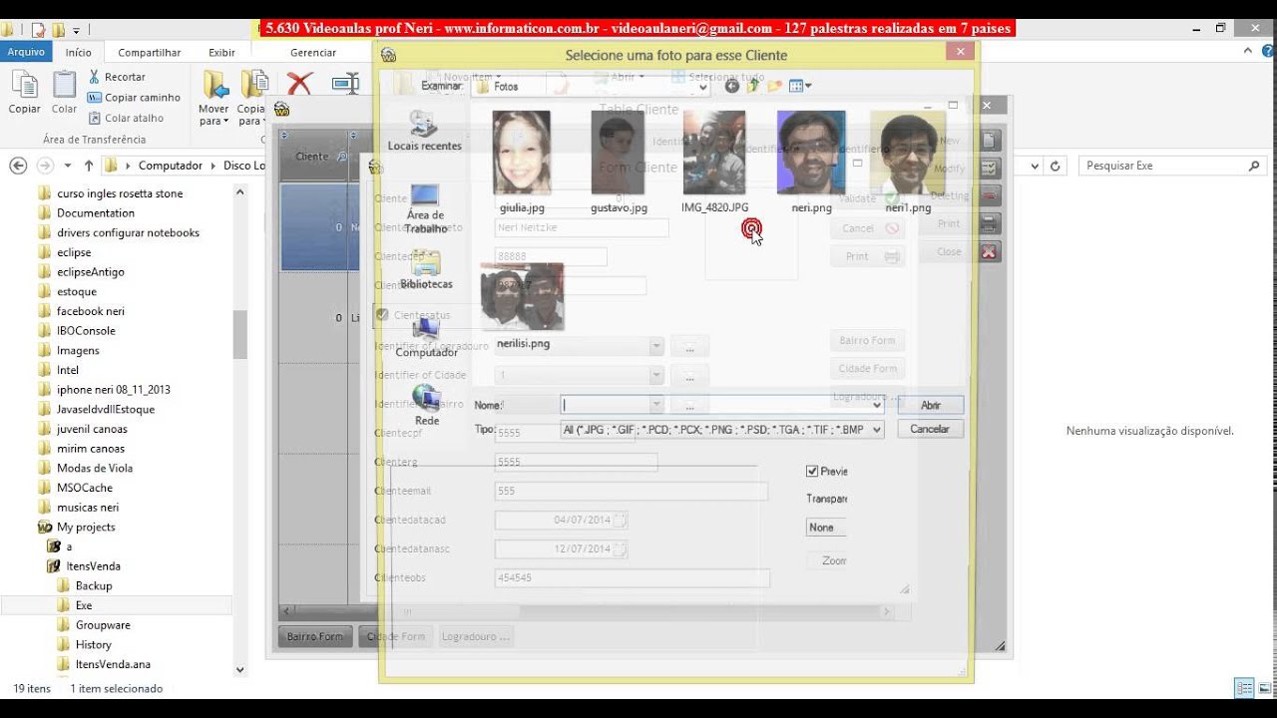Go up one level in photo dialog
This screenshot has height=718, width=1277.
[753, 87]
